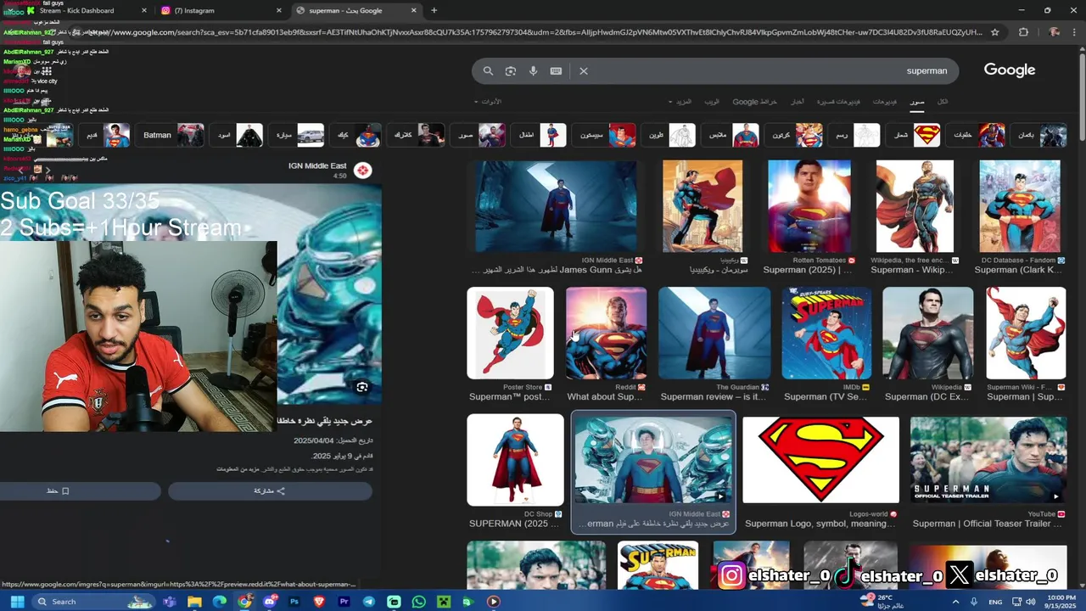Viewport: 1086px width, 611px height.
Task: Click the Google search magnifier icon
Action: click(488, 71)
